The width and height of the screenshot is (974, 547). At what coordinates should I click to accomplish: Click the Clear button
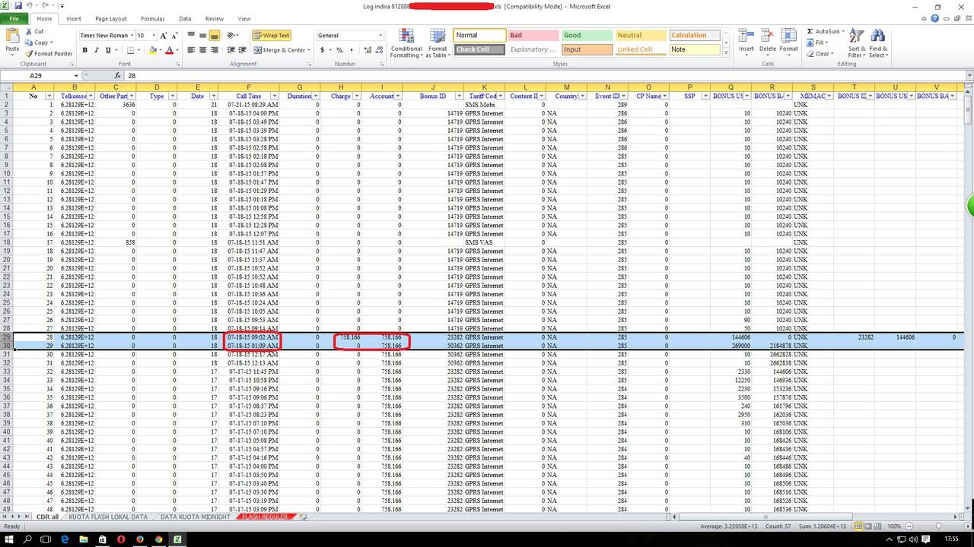[819, 54]
